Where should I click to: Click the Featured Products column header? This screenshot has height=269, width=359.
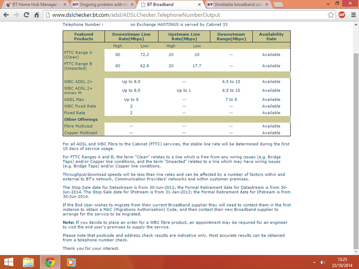[84, 37]
